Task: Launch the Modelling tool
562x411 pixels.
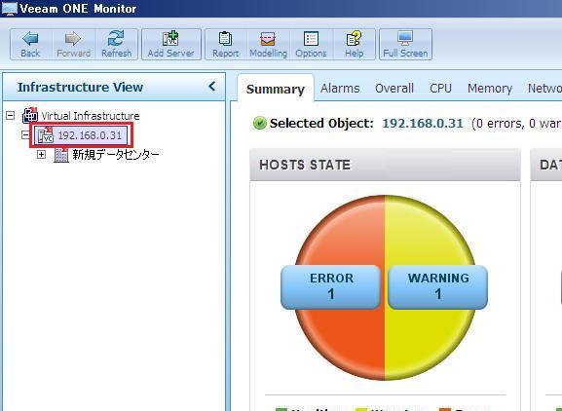Action: pos(268,45)
